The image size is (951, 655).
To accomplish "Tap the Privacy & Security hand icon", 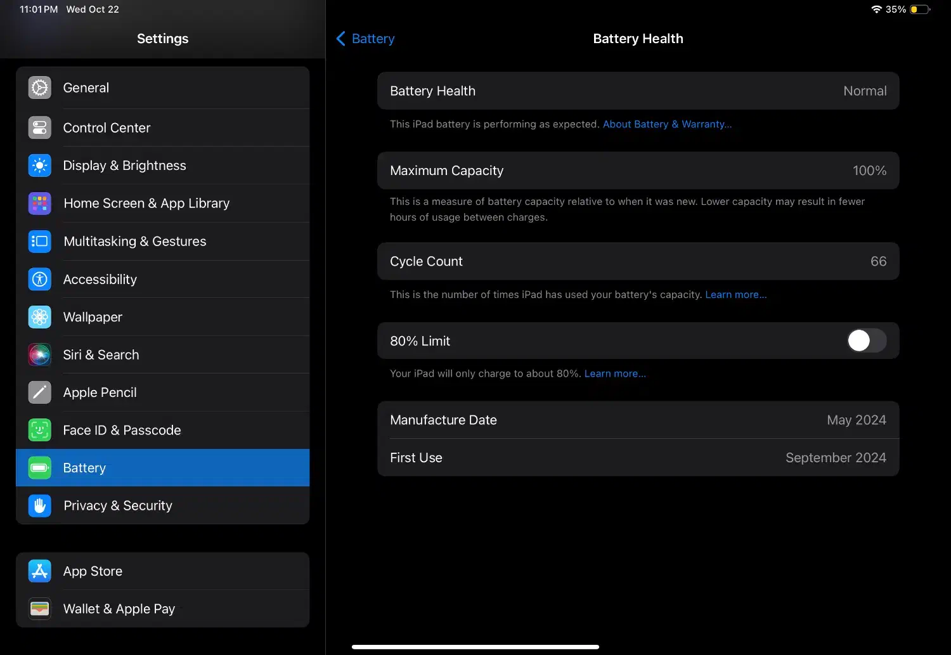I will 40,505.
